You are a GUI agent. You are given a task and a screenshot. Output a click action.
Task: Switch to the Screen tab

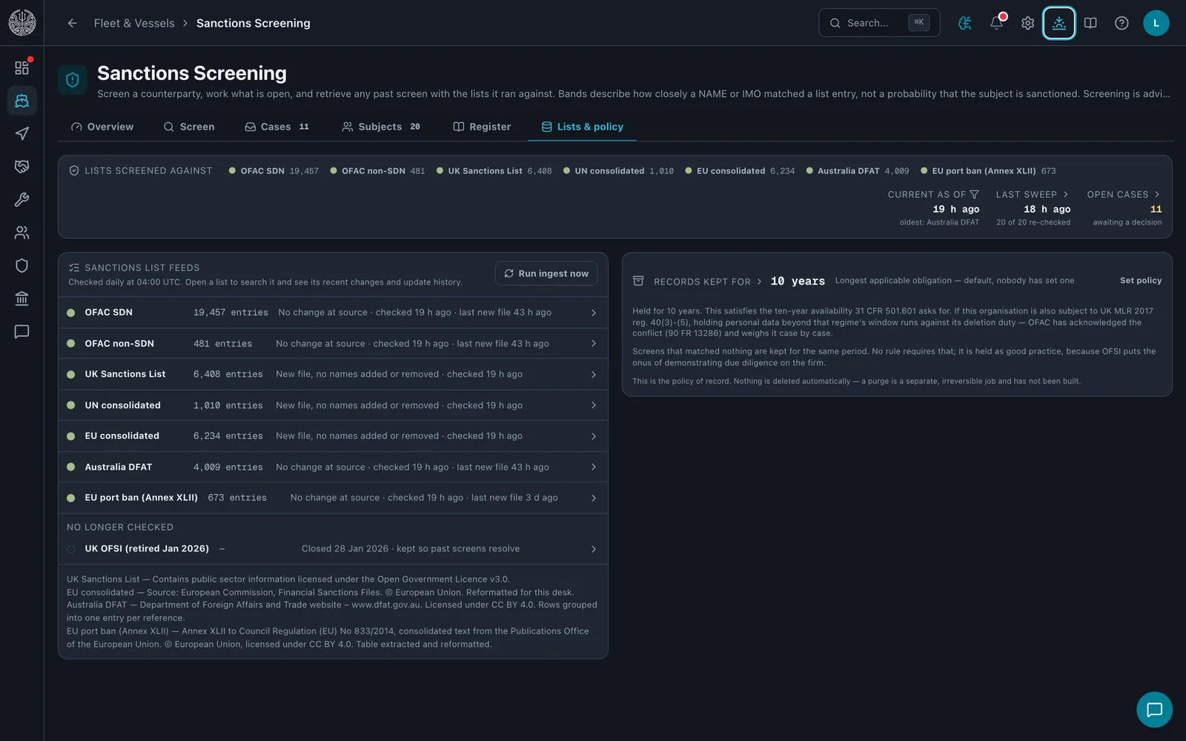tap(189, 127)
